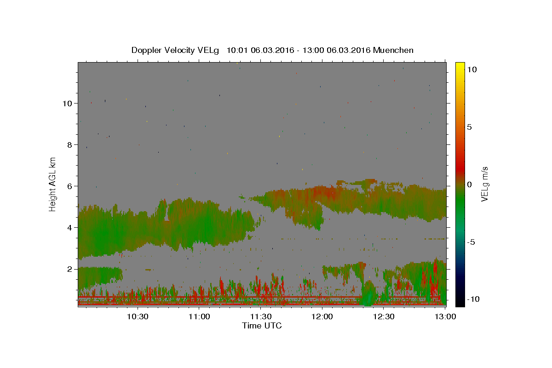Click the 11:00 time axis label
The height and width of the screenshot is (368, 552).
tap(199, 316)
